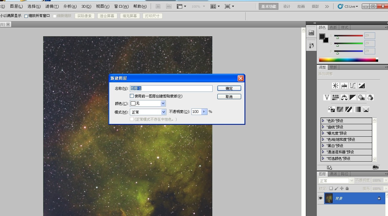Add a Threshold adjustment icon
388x216 pixels.
pos(349,109)
